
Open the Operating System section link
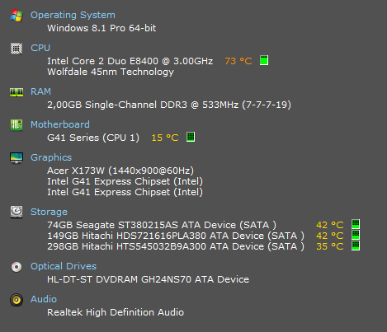(73, 15)
